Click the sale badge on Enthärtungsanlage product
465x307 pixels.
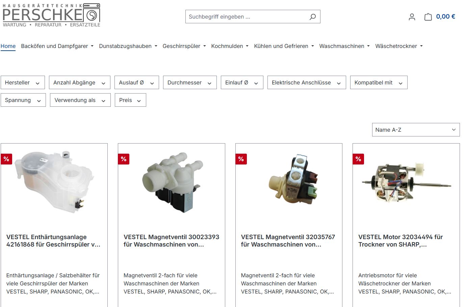(x=6, y=159)
